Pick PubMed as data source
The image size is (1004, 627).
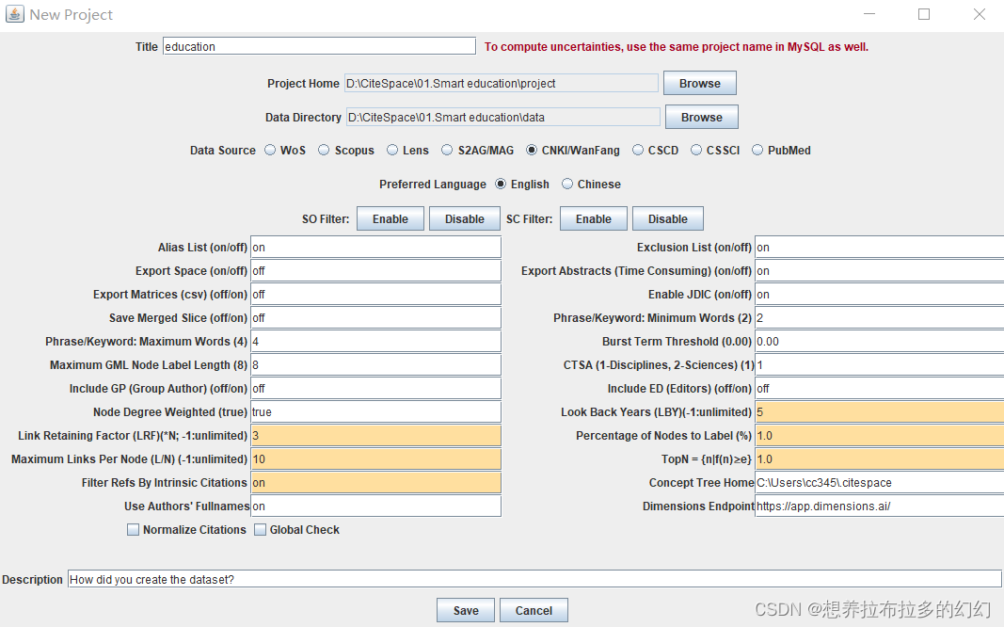tap(757, 150)
